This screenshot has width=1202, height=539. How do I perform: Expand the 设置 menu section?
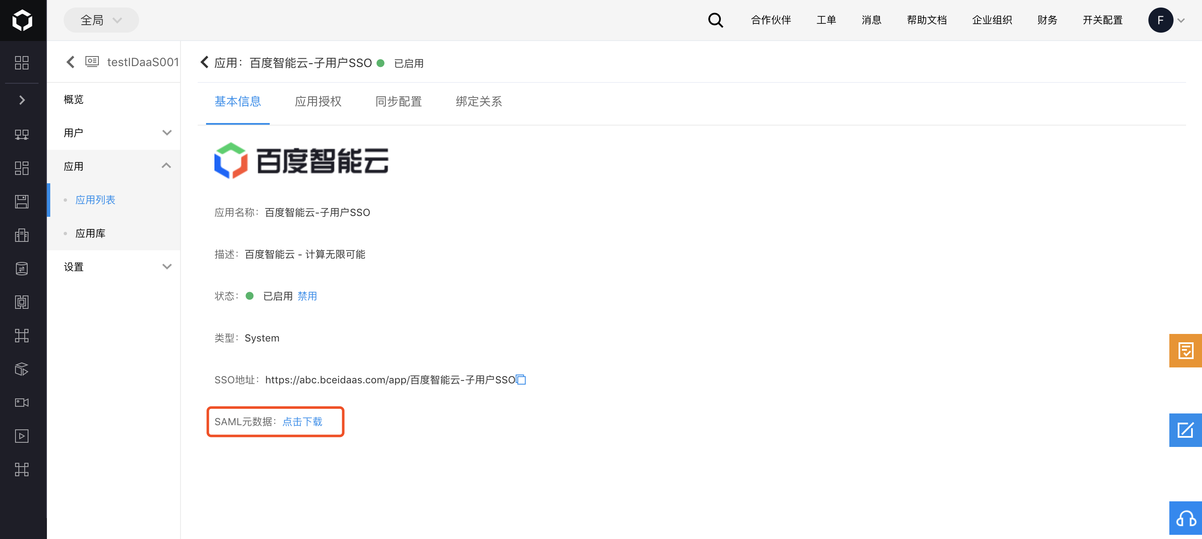click(113, 267)
